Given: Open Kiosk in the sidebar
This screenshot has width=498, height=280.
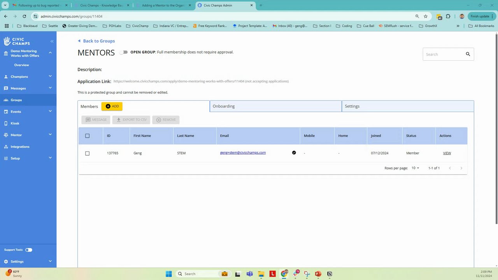Looking at the screenshot, I should pos(28,123).
